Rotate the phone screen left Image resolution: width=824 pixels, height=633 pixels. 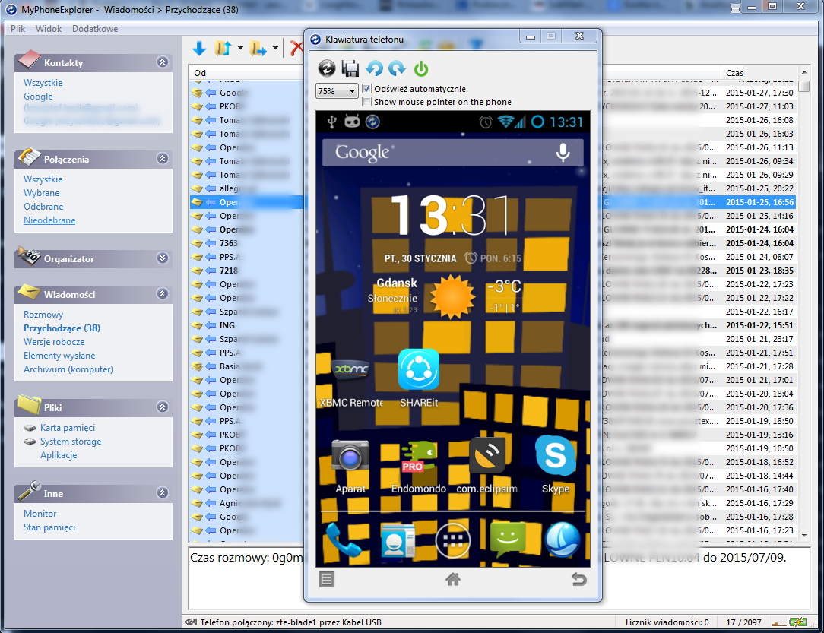[x=374, y=68]
